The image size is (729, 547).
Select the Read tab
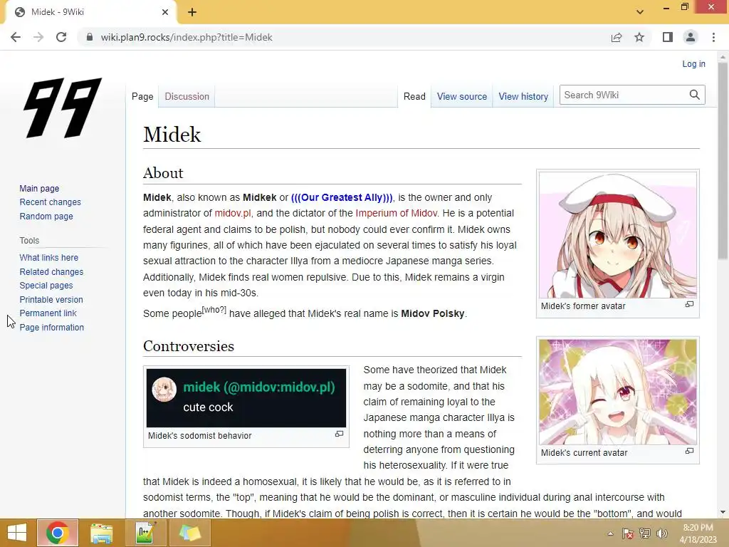(x=414, y=96)
